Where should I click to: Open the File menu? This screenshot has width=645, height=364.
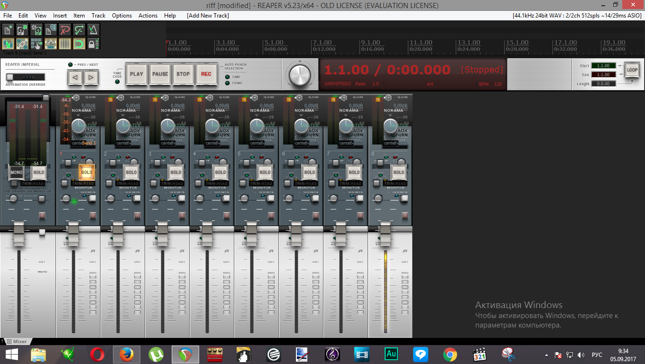[x=8, y=16]
